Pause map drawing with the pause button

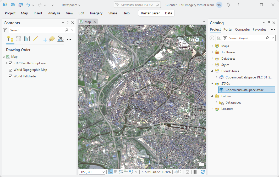195,172
